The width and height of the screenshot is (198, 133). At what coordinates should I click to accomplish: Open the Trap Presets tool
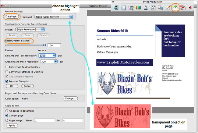(x=116, y=8)
